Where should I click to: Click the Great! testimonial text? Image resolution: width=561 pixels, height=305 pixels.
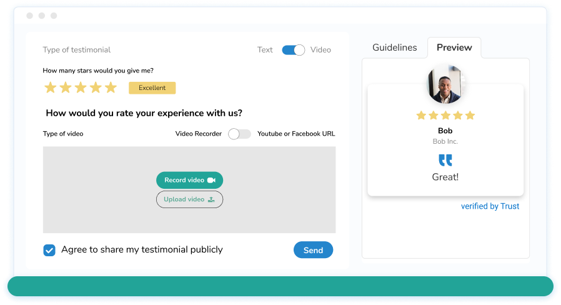445,177
